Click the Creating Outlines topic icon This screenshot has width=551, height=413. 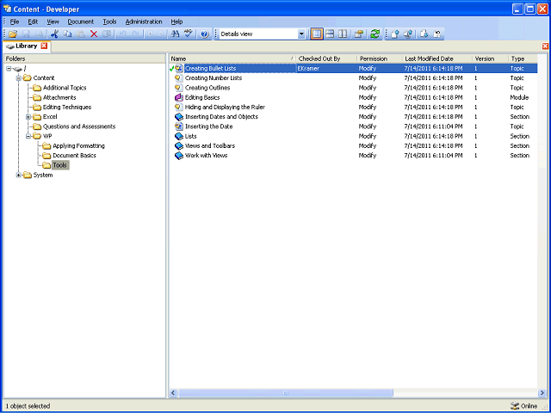[x=179, y=88]
